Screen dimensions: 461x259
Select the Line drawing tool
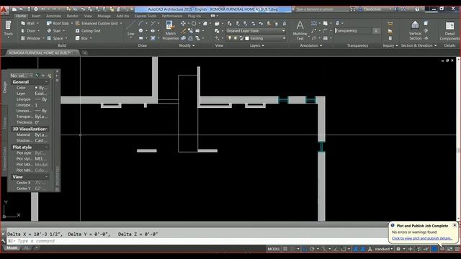click(x=131, y=29)
